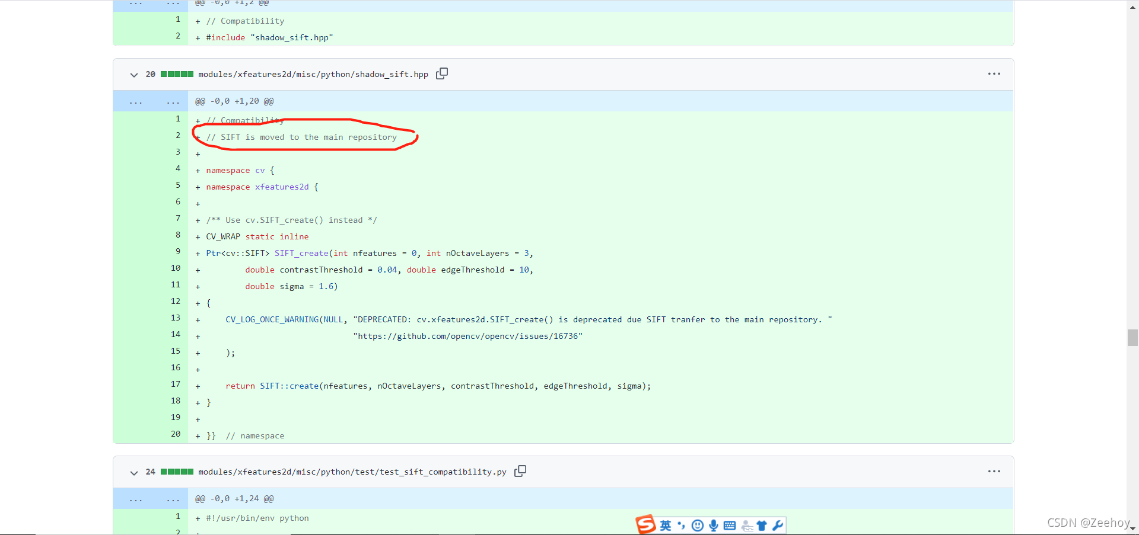
Task: Collapse the test_sift_compatibility.py diff section
Action: pyautogui.click(x=134, y=473)
